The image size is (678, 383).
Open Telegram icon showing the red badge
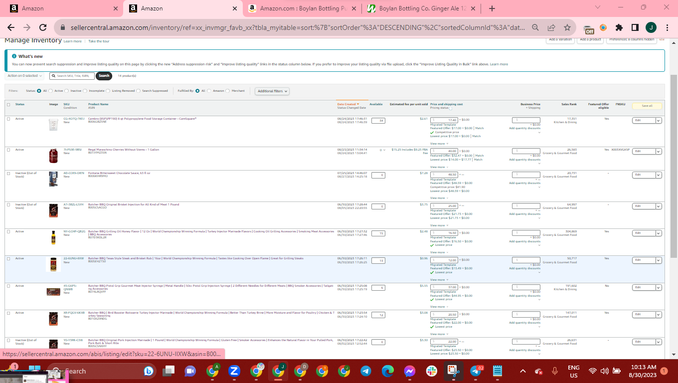click(x=476, y=371)
